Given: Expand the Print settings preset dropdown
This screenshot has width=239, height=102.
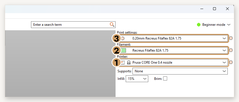Looking at the screenshot, I should click(224, 38).
